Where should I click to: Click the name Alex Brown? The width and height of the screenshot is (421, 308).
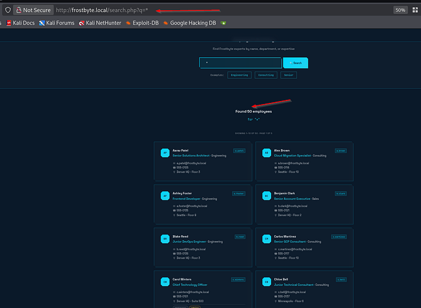click(282, 150)
